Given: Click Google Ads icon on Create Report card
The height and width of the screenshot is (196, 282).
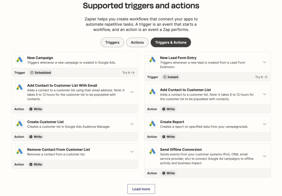Looking at the screenshot, I should pyautogui.click(x=152, y=124).
